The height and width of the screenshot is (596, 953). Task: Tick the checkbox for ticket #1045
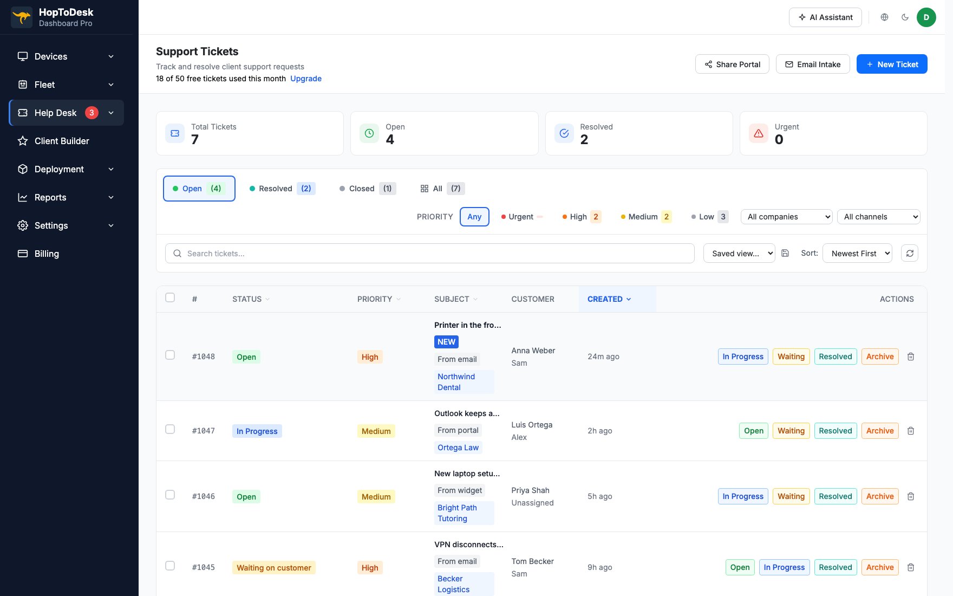[x=170, y=566]
